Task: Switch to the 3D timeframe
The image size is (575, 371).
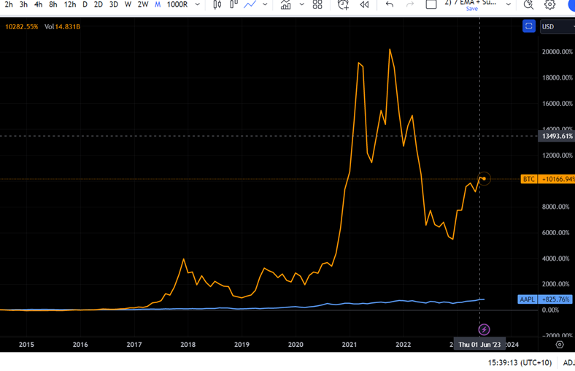Action: 114,5
